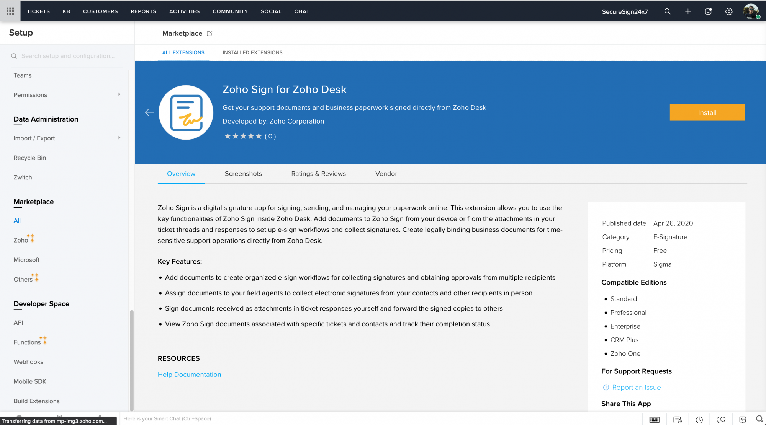The image size is (766, 425).
Task: Open the Help Documentation link
Action: (189, 375)
